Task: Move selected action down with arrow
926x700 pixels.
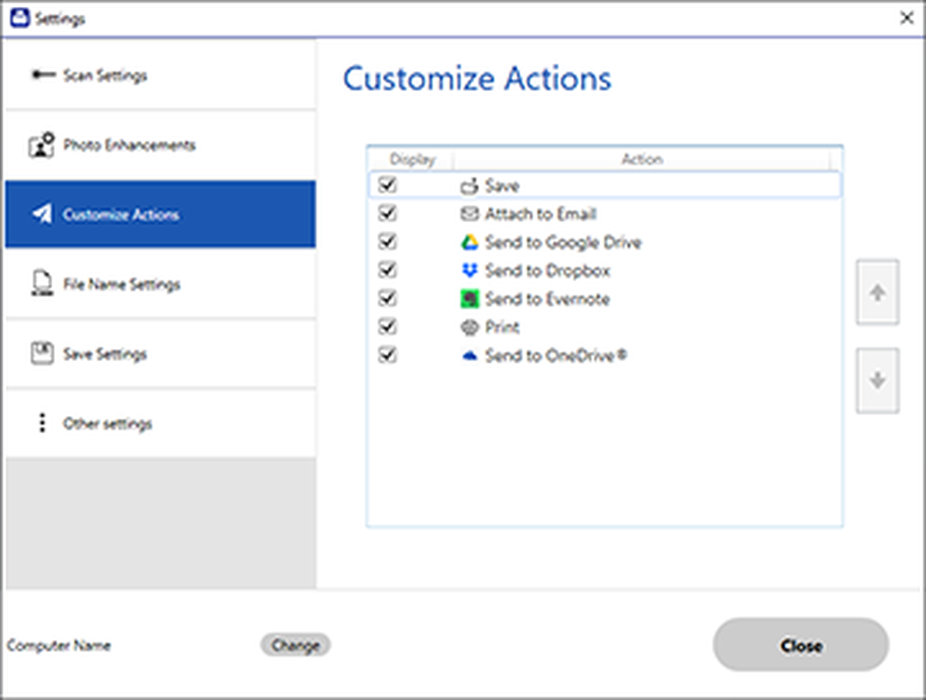Action: tap(878, 380)
